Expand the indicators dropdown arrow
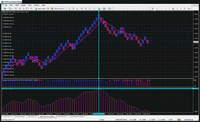This screenshot has height=122, width=200. 101,9
